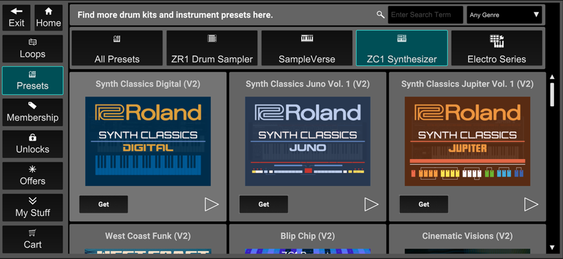Click Synth Classics Juno Vol. 1 (V2) title
The image size is (563, 259).
[x=308, y=84]
